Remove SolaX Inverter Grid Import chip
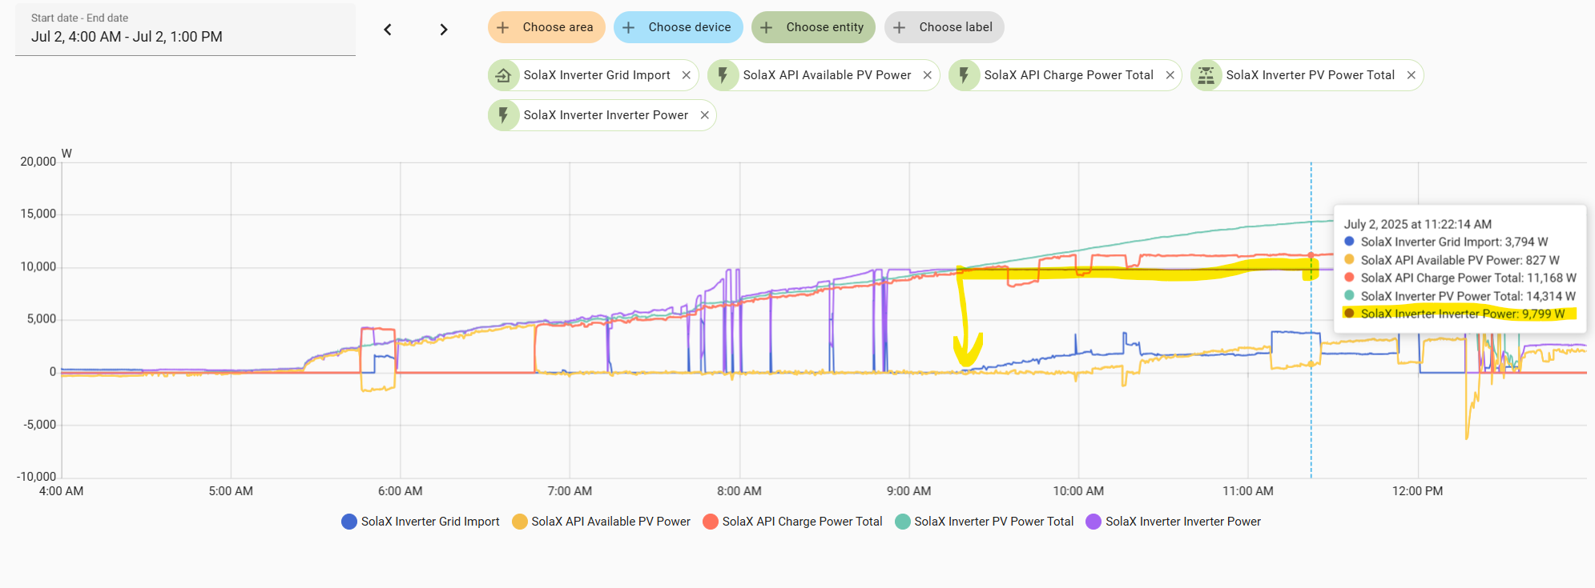Viewport: 1595px width, 588px height. point(687,75)
